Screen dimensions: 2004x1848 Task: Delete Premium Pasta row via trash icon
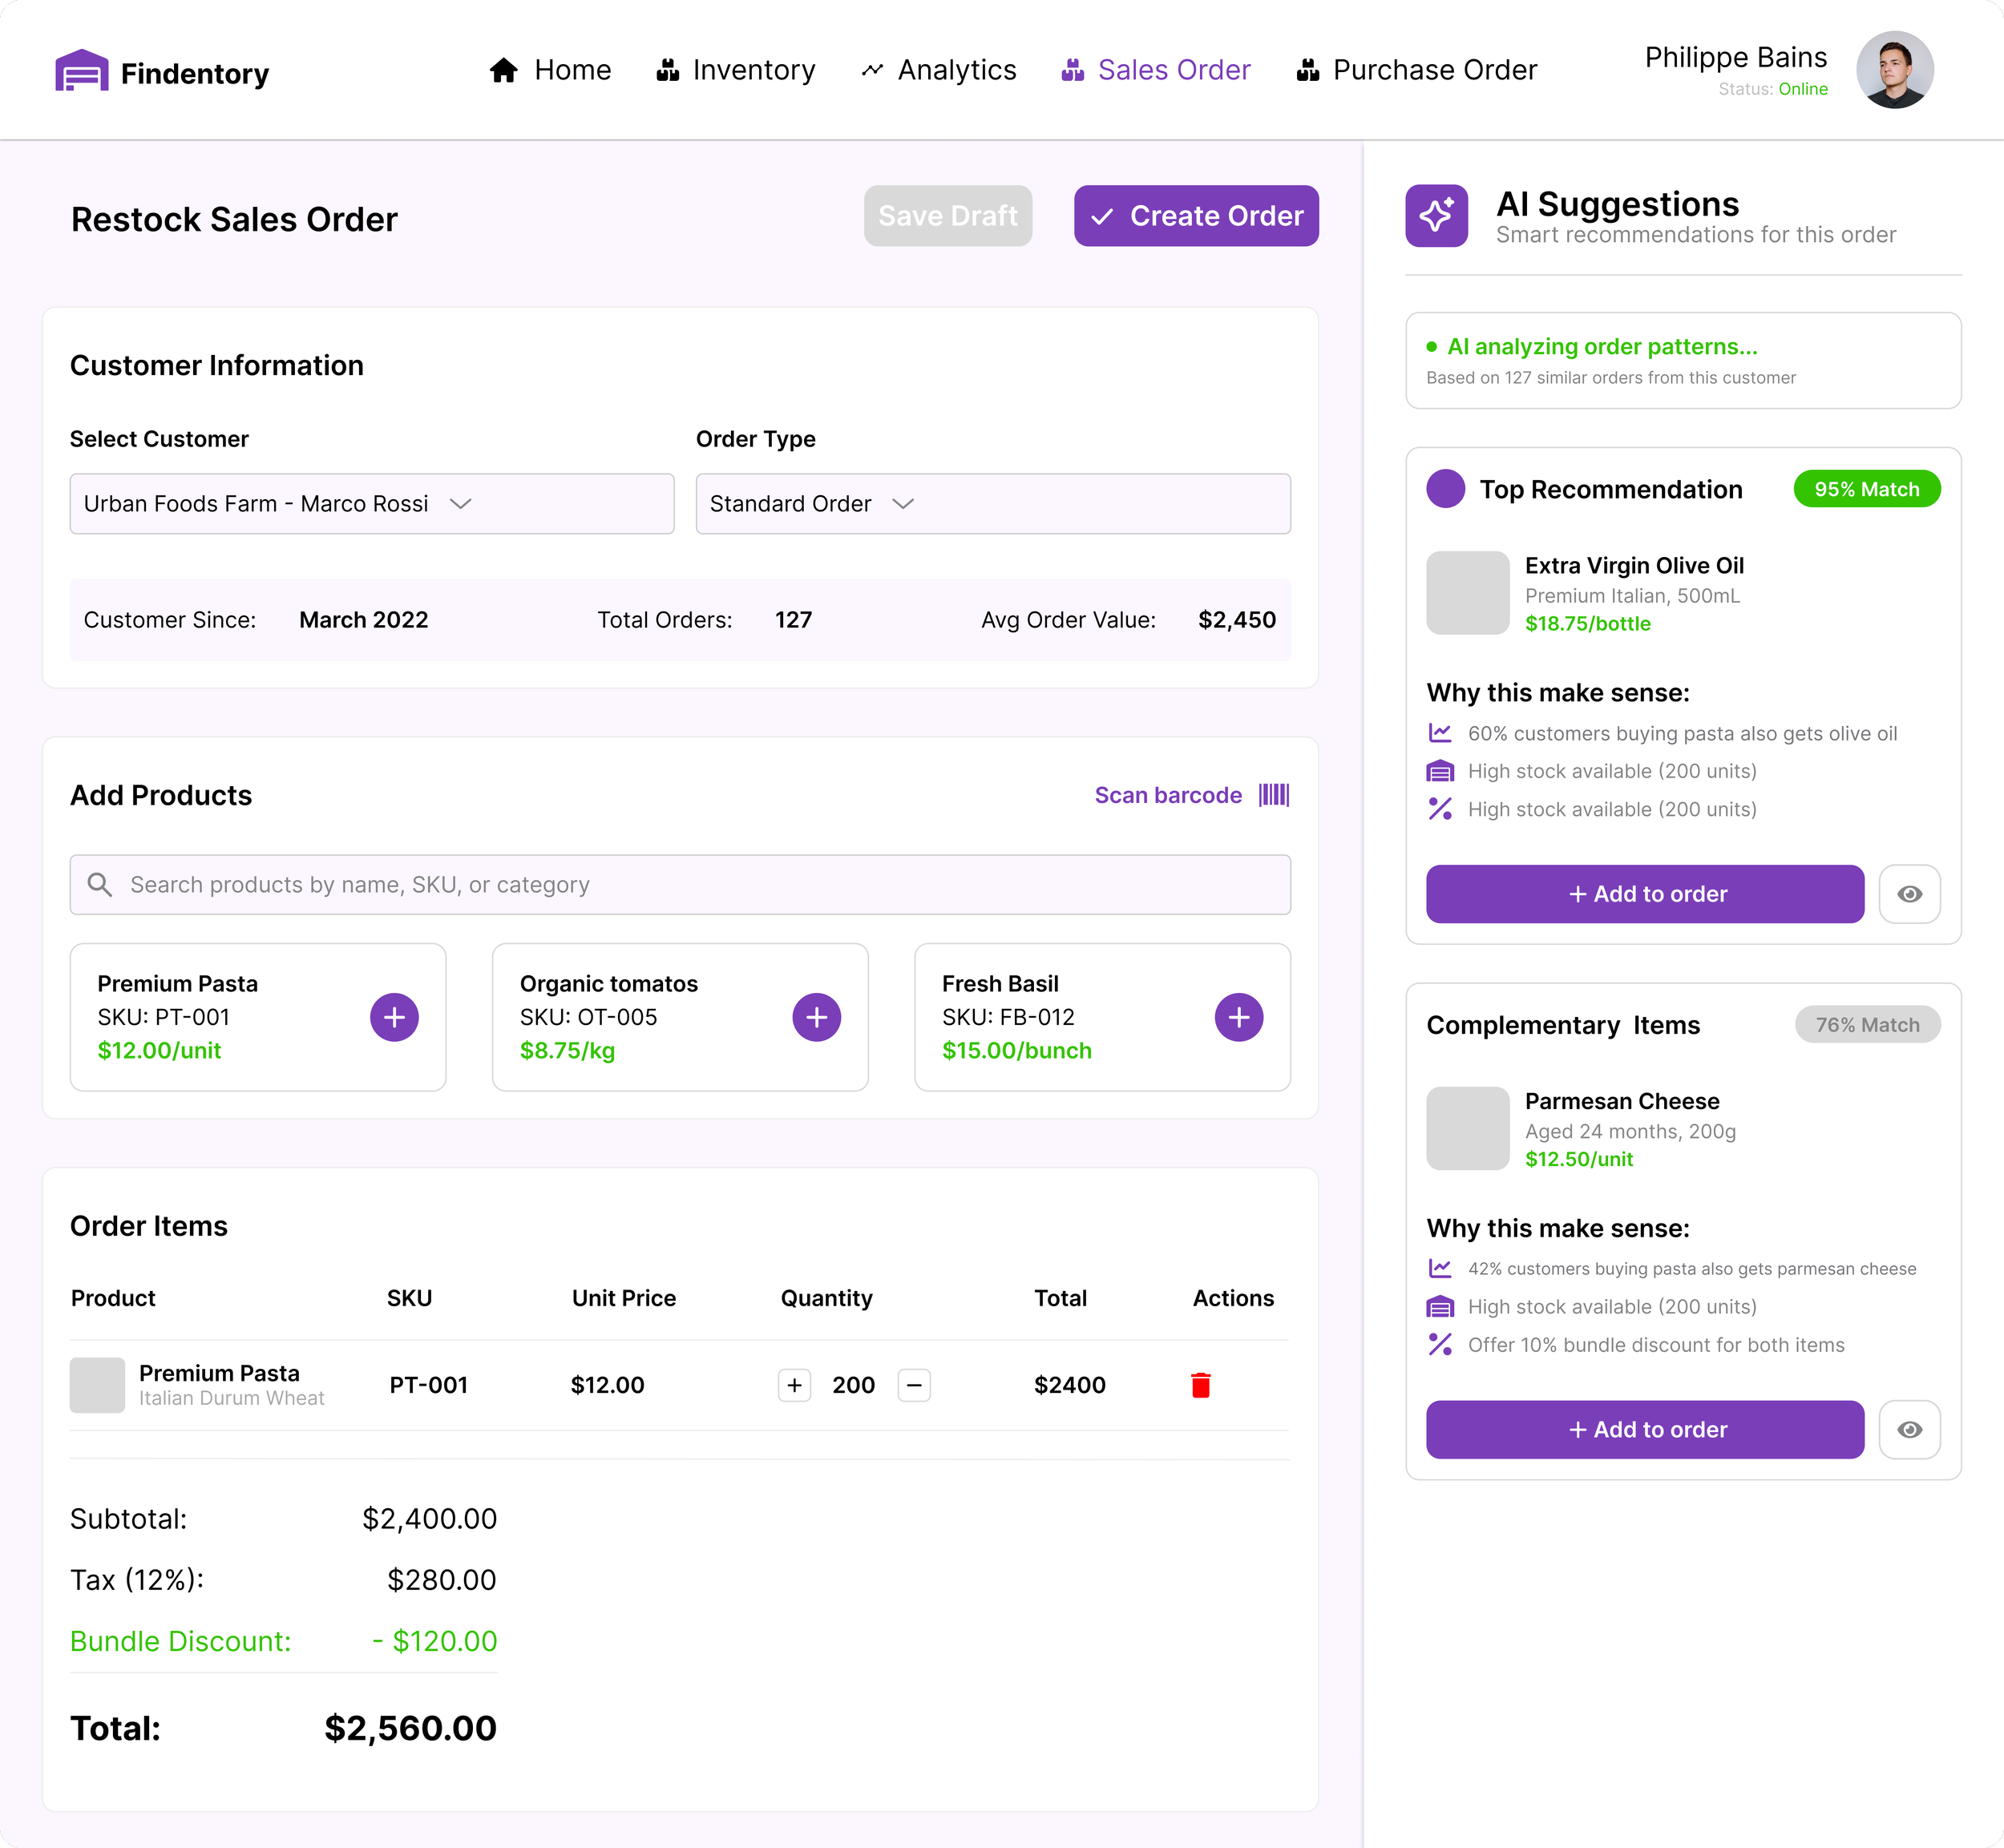tap(1201, 1385)
